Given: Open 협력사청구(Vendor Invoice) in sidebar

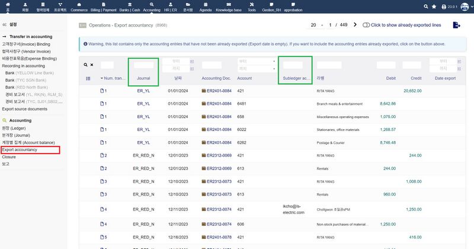Looking at the screenshot, I should (x=26, y=51).
